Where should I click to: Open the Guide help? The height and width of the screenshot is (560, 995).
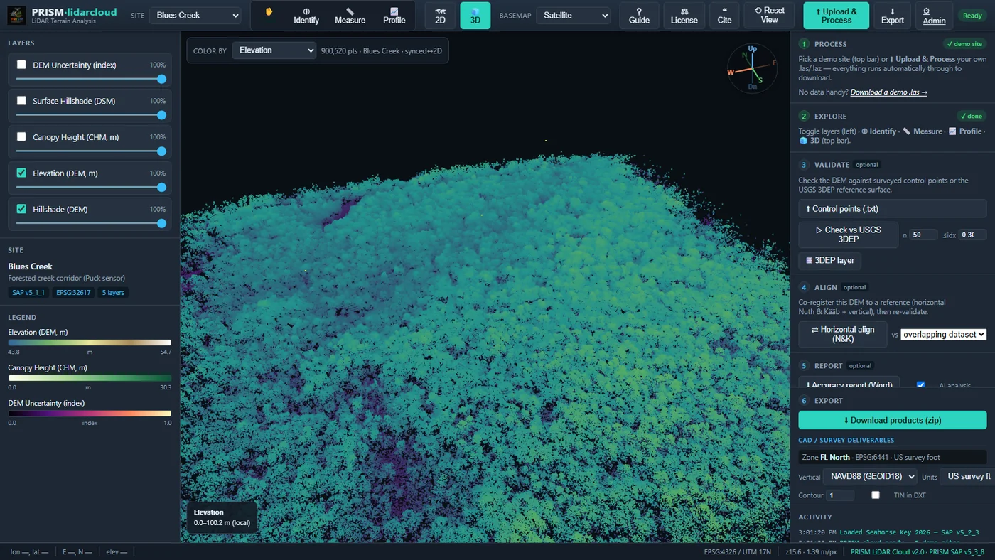[639, 15]
